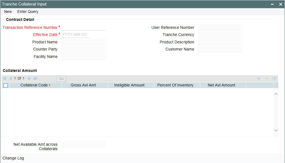Viewport: 285px width, 163px height.
Task: Click the Counter Party field
Action: pyautogui.click(x=84, y=49)
